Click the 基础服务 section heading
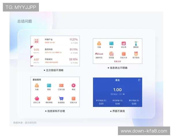Viewport: 173px width, 138px height. [37, 80]
